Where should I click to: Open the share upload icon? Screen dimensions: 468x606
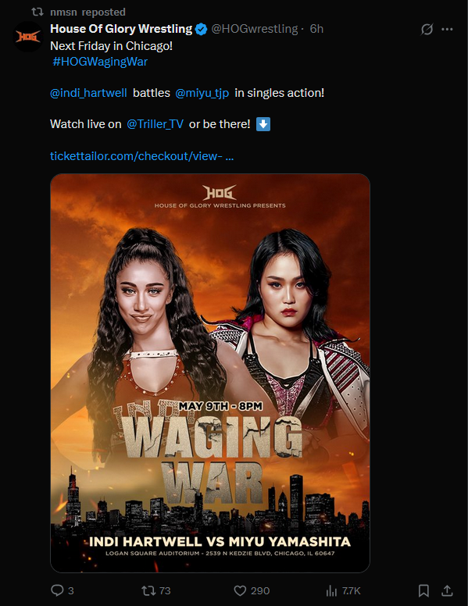(x=447, y=590)
